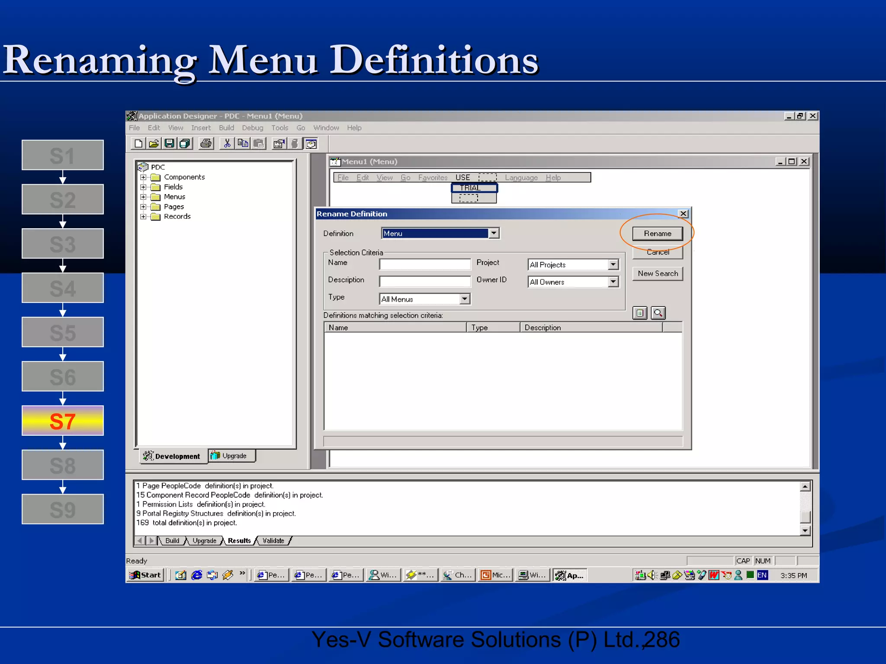The image size is (886, 664).
Task: Open the Debug menu
Action: (253, 128)
